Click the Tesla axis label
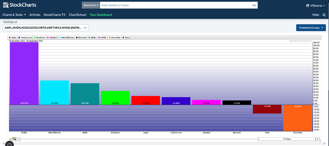The image size is (329, 146). tap(267, 133)
